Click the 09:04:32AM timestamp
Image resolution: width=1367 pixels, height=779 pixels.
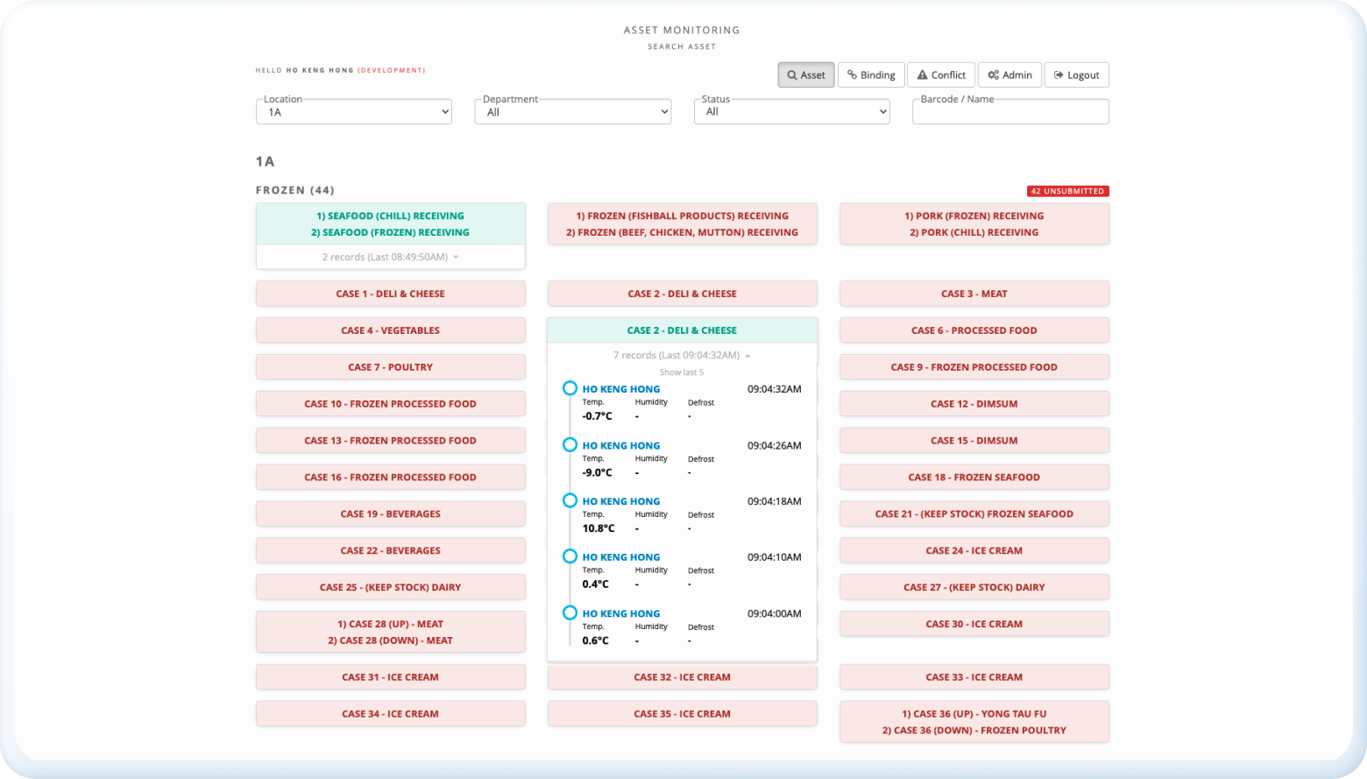(x=775, y=389)
